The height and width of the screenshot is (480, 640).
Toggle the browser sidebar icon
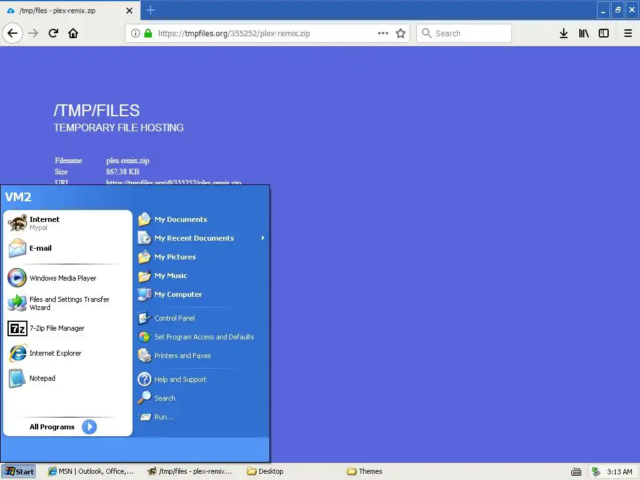coord(604,33)
